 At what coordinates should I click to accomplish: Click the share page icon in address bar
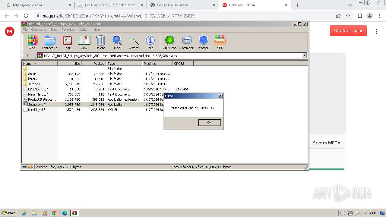pos(338,16)
